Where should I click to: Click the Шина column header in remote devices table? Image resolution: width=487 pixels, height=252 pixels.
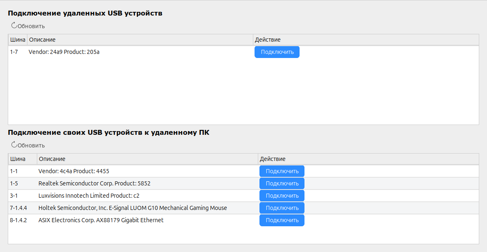pos(18,40)
